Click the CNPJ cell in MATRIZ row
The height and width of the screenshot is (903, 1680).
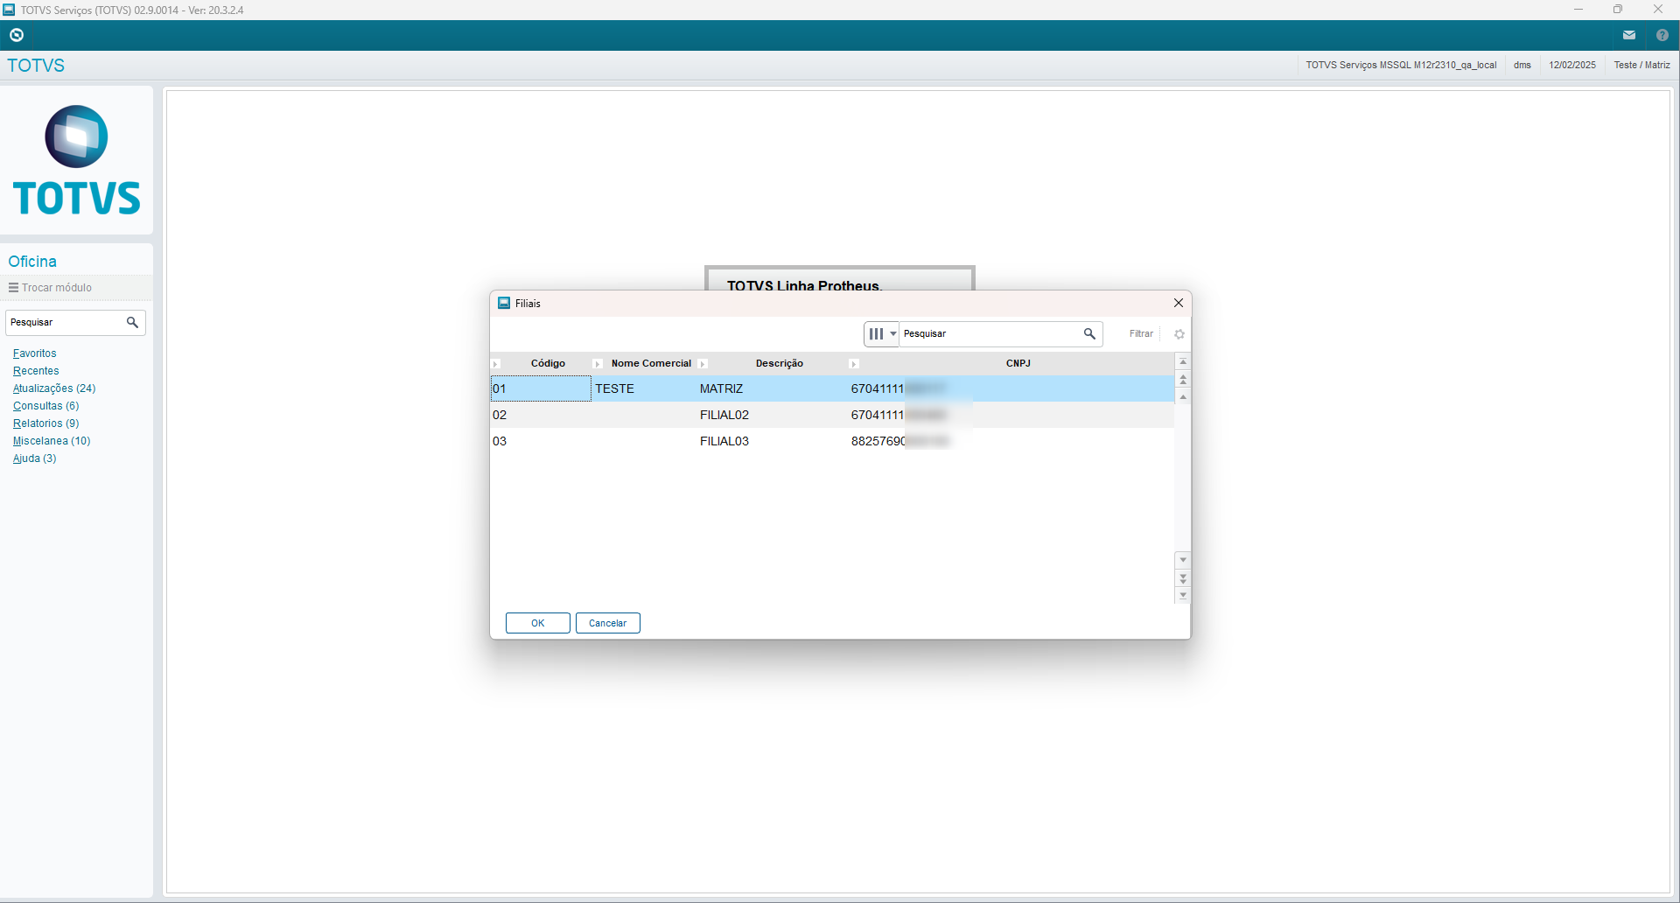click(x=1011, y=388)
